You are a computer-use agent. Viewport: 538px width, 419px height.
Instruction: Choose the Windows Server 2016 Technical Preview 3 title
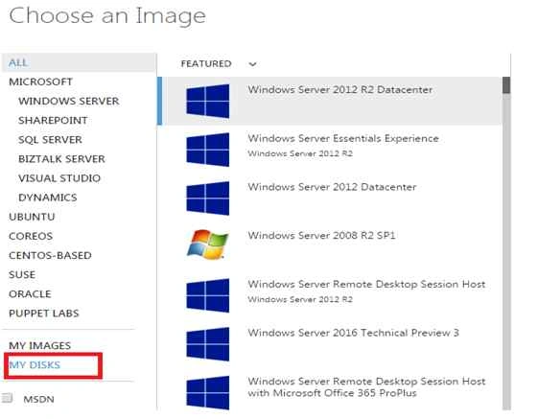click(354, 333)
